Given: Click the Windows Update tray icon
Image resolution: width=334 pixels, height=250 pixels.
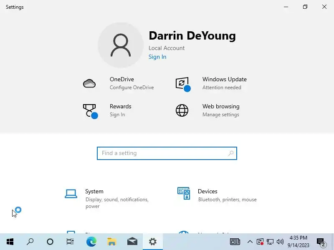Looking at the screenshot, I should pos(260,242).
